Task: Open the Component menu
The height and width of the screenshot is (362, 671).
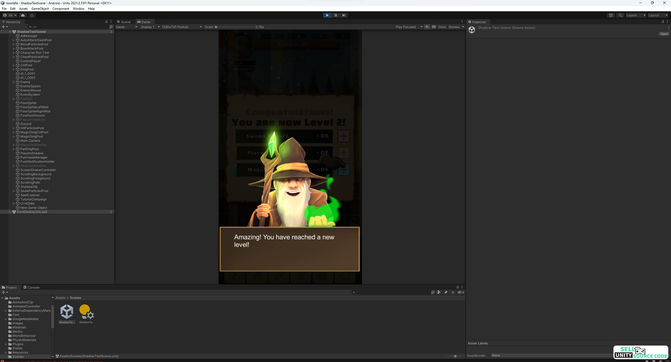Action: pyautogui.click(x=61, y=8)
